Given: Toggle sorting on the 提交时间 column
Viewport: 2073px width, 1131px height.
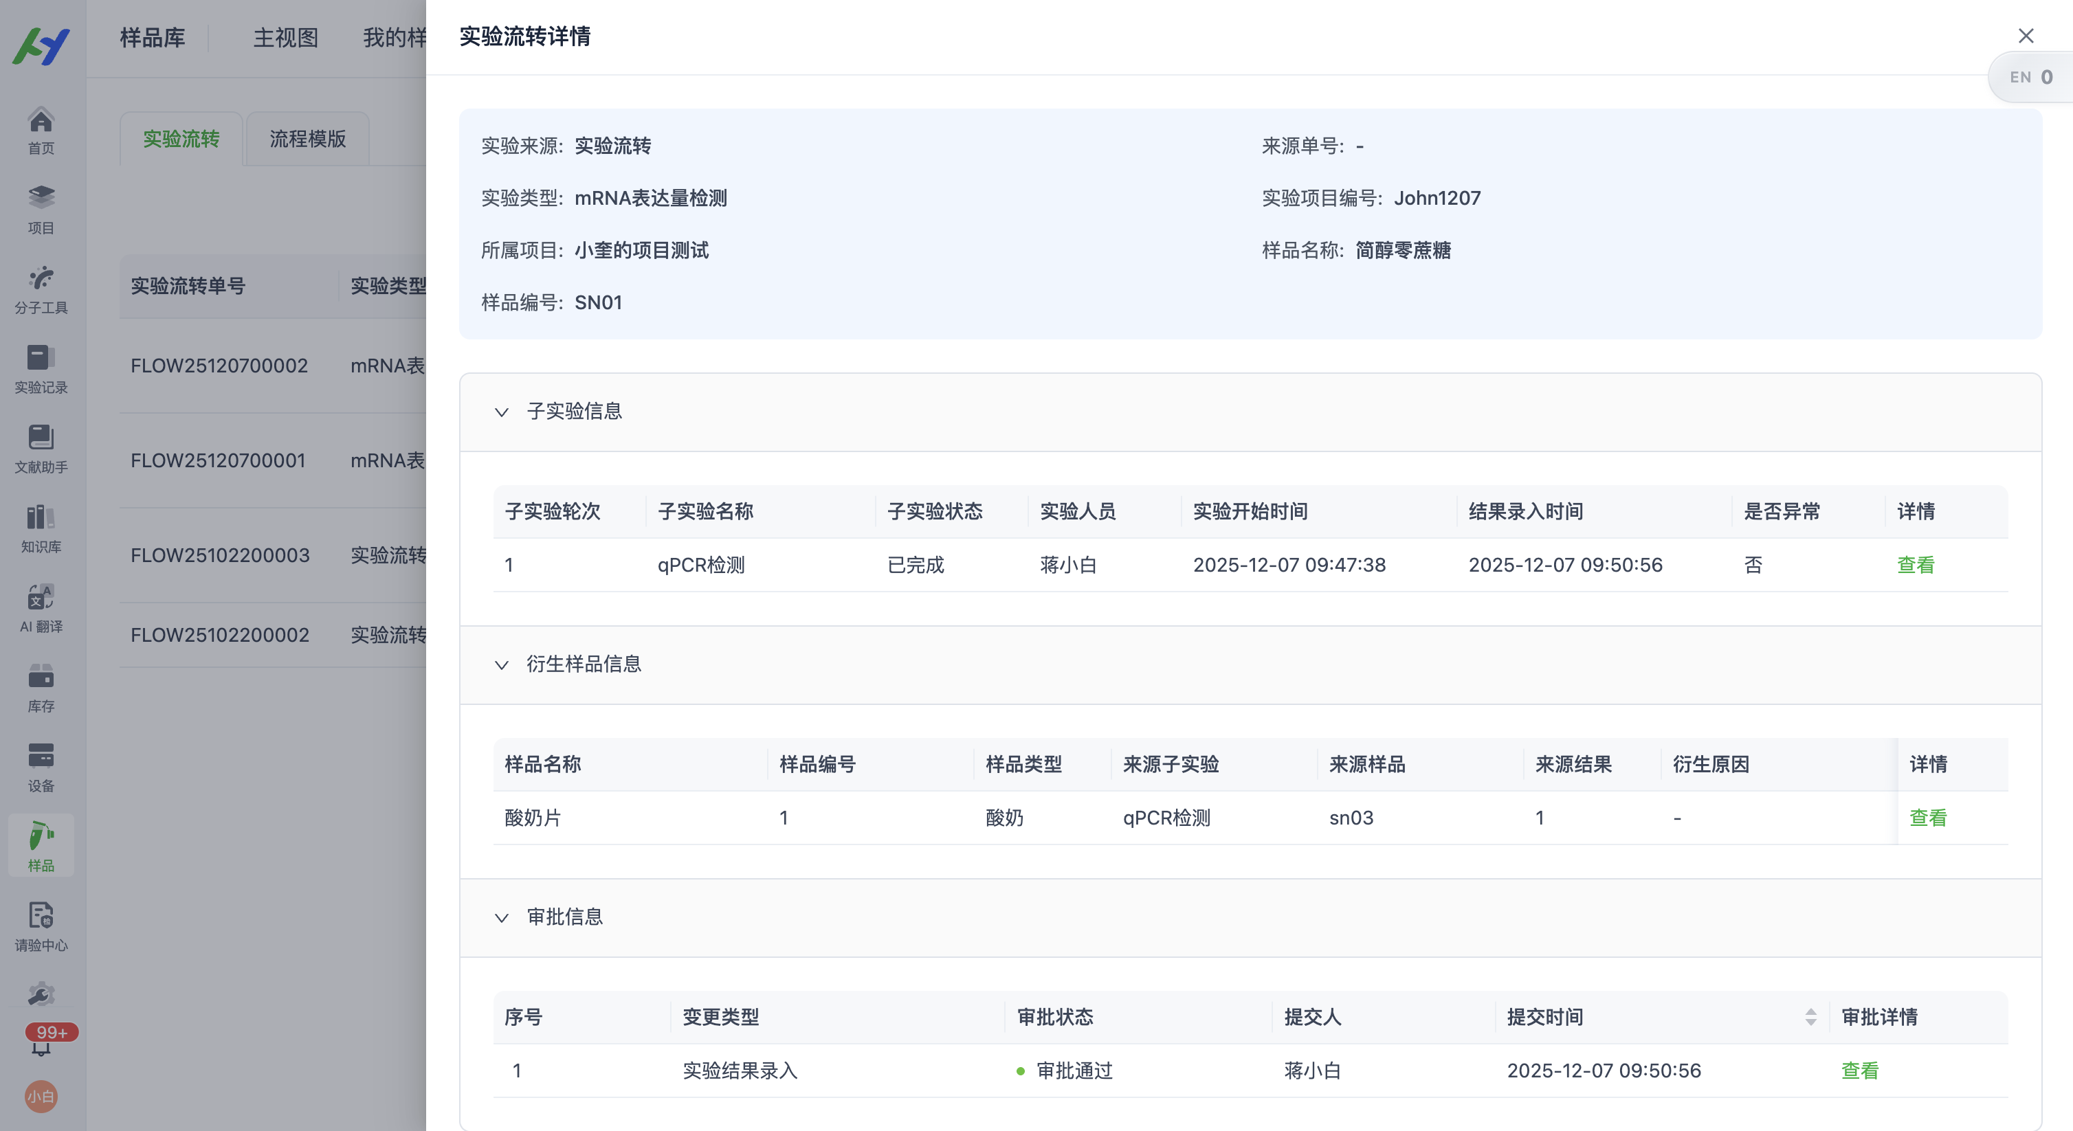Looking at the screenshot, I should pyautogui.click(x=1810, y=1017).
